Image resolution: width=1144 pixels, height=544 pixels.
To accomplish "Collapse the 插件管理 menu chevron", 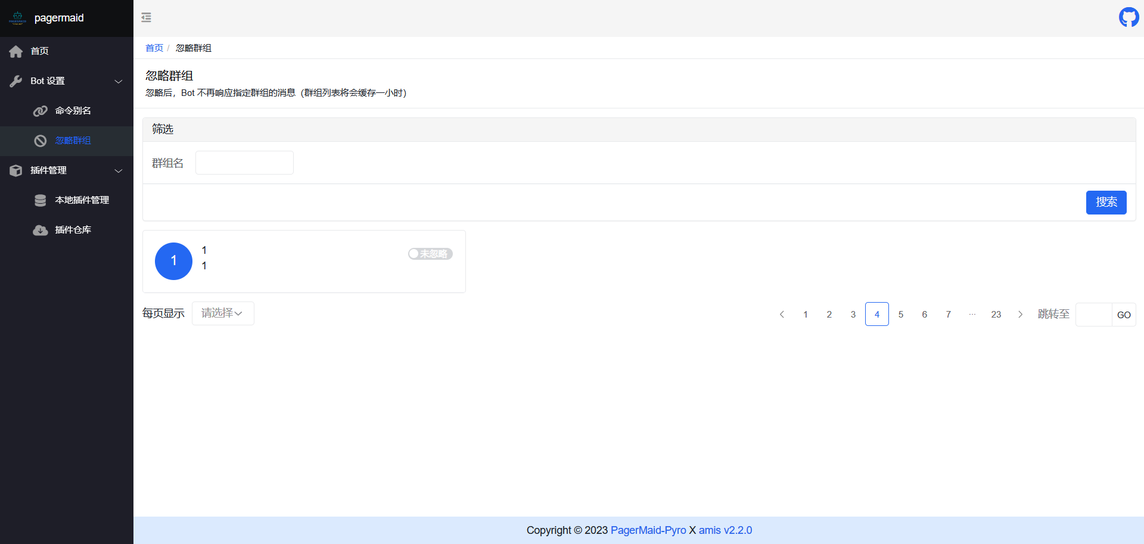I will 119,170.
